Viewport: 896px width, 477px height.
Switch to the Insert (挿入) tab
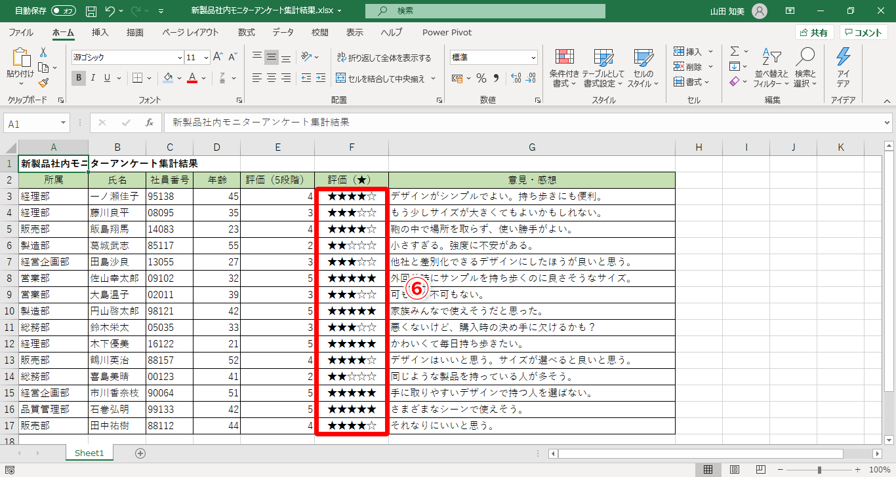100,32
